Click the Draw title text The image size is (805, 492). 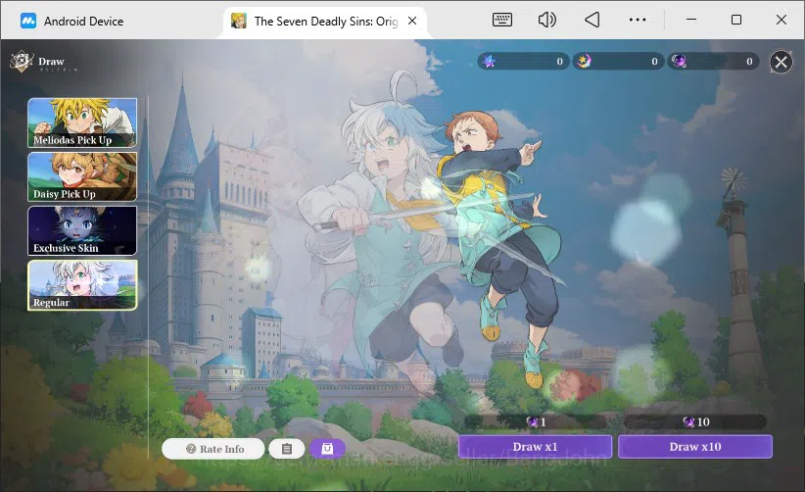coord(51,61)
